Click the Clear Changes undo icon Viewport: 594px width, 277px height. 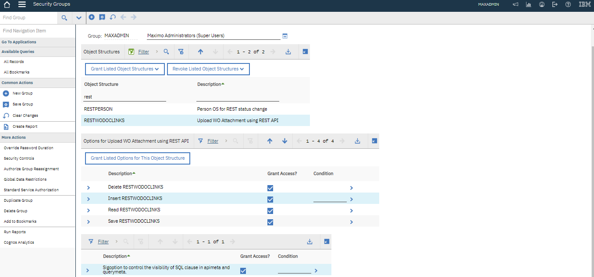113,17
